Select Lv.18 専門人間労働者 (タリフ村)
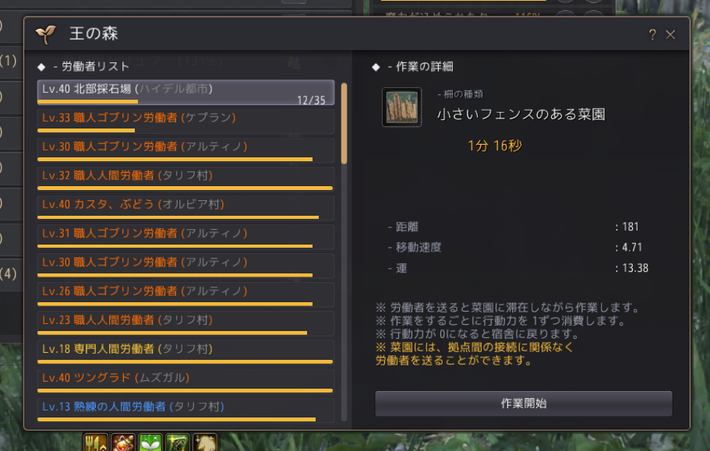710x451 pixels. tap(185, 352)
